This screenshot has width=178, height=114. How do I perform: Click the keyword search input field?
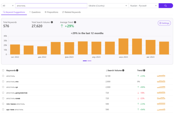[51, 6]
